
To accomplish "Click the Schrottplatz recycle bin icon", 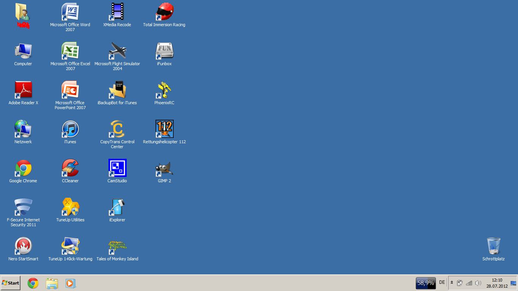I will [493, 246].
